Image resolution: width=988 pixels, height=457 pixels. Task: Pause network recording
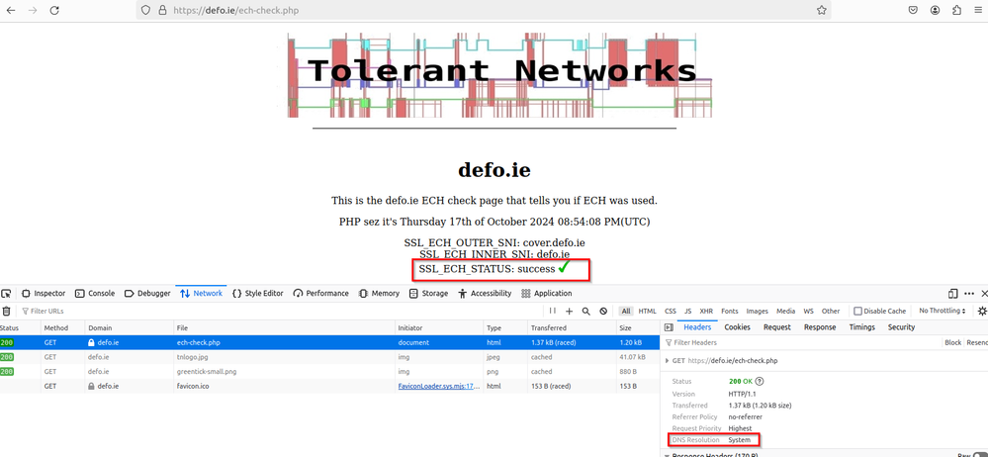click(x=552, y=312)
